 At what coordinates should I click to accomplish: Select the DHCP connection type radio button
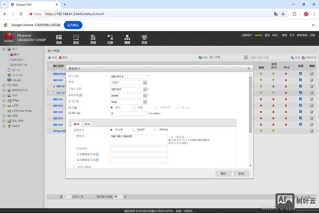tap(134, 130)
